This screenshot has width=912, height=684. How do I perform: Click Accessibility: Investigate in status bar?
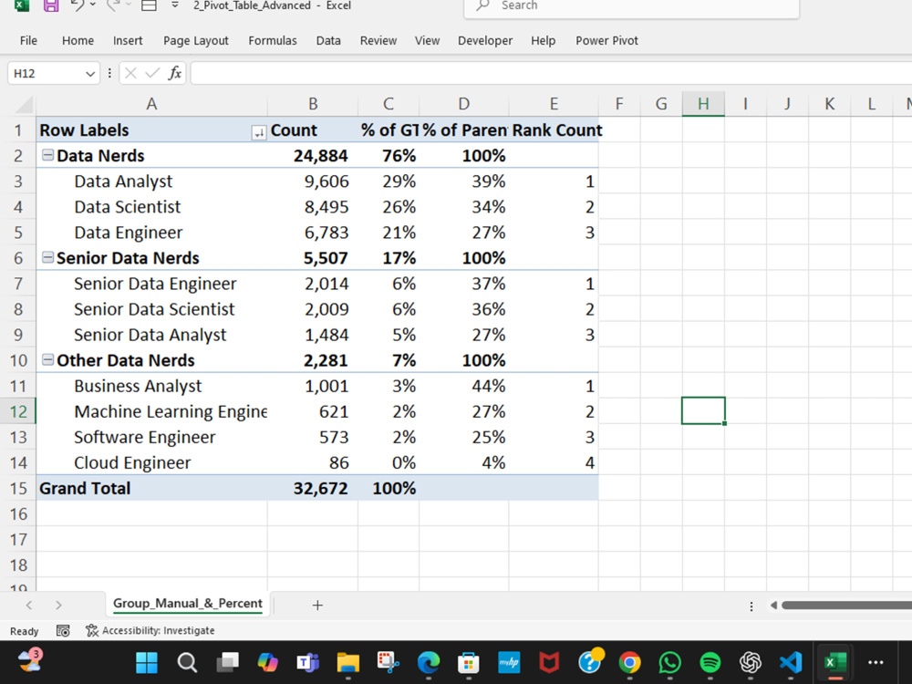[x=150, y=630]
